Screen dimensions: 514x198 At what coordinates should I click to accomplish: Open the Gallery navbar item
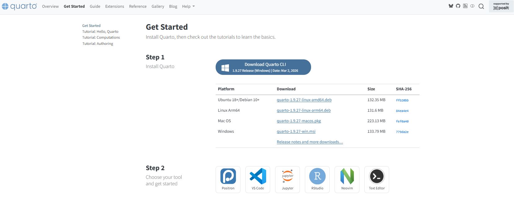click(x=158, y=6)
